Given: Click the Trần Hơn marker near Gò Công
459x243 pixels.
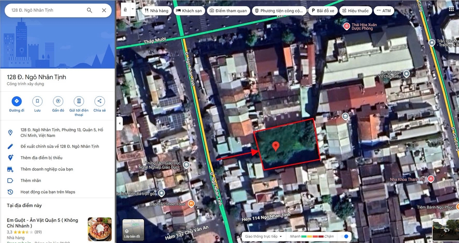Looking at the screenshot, I should (432, 43).
